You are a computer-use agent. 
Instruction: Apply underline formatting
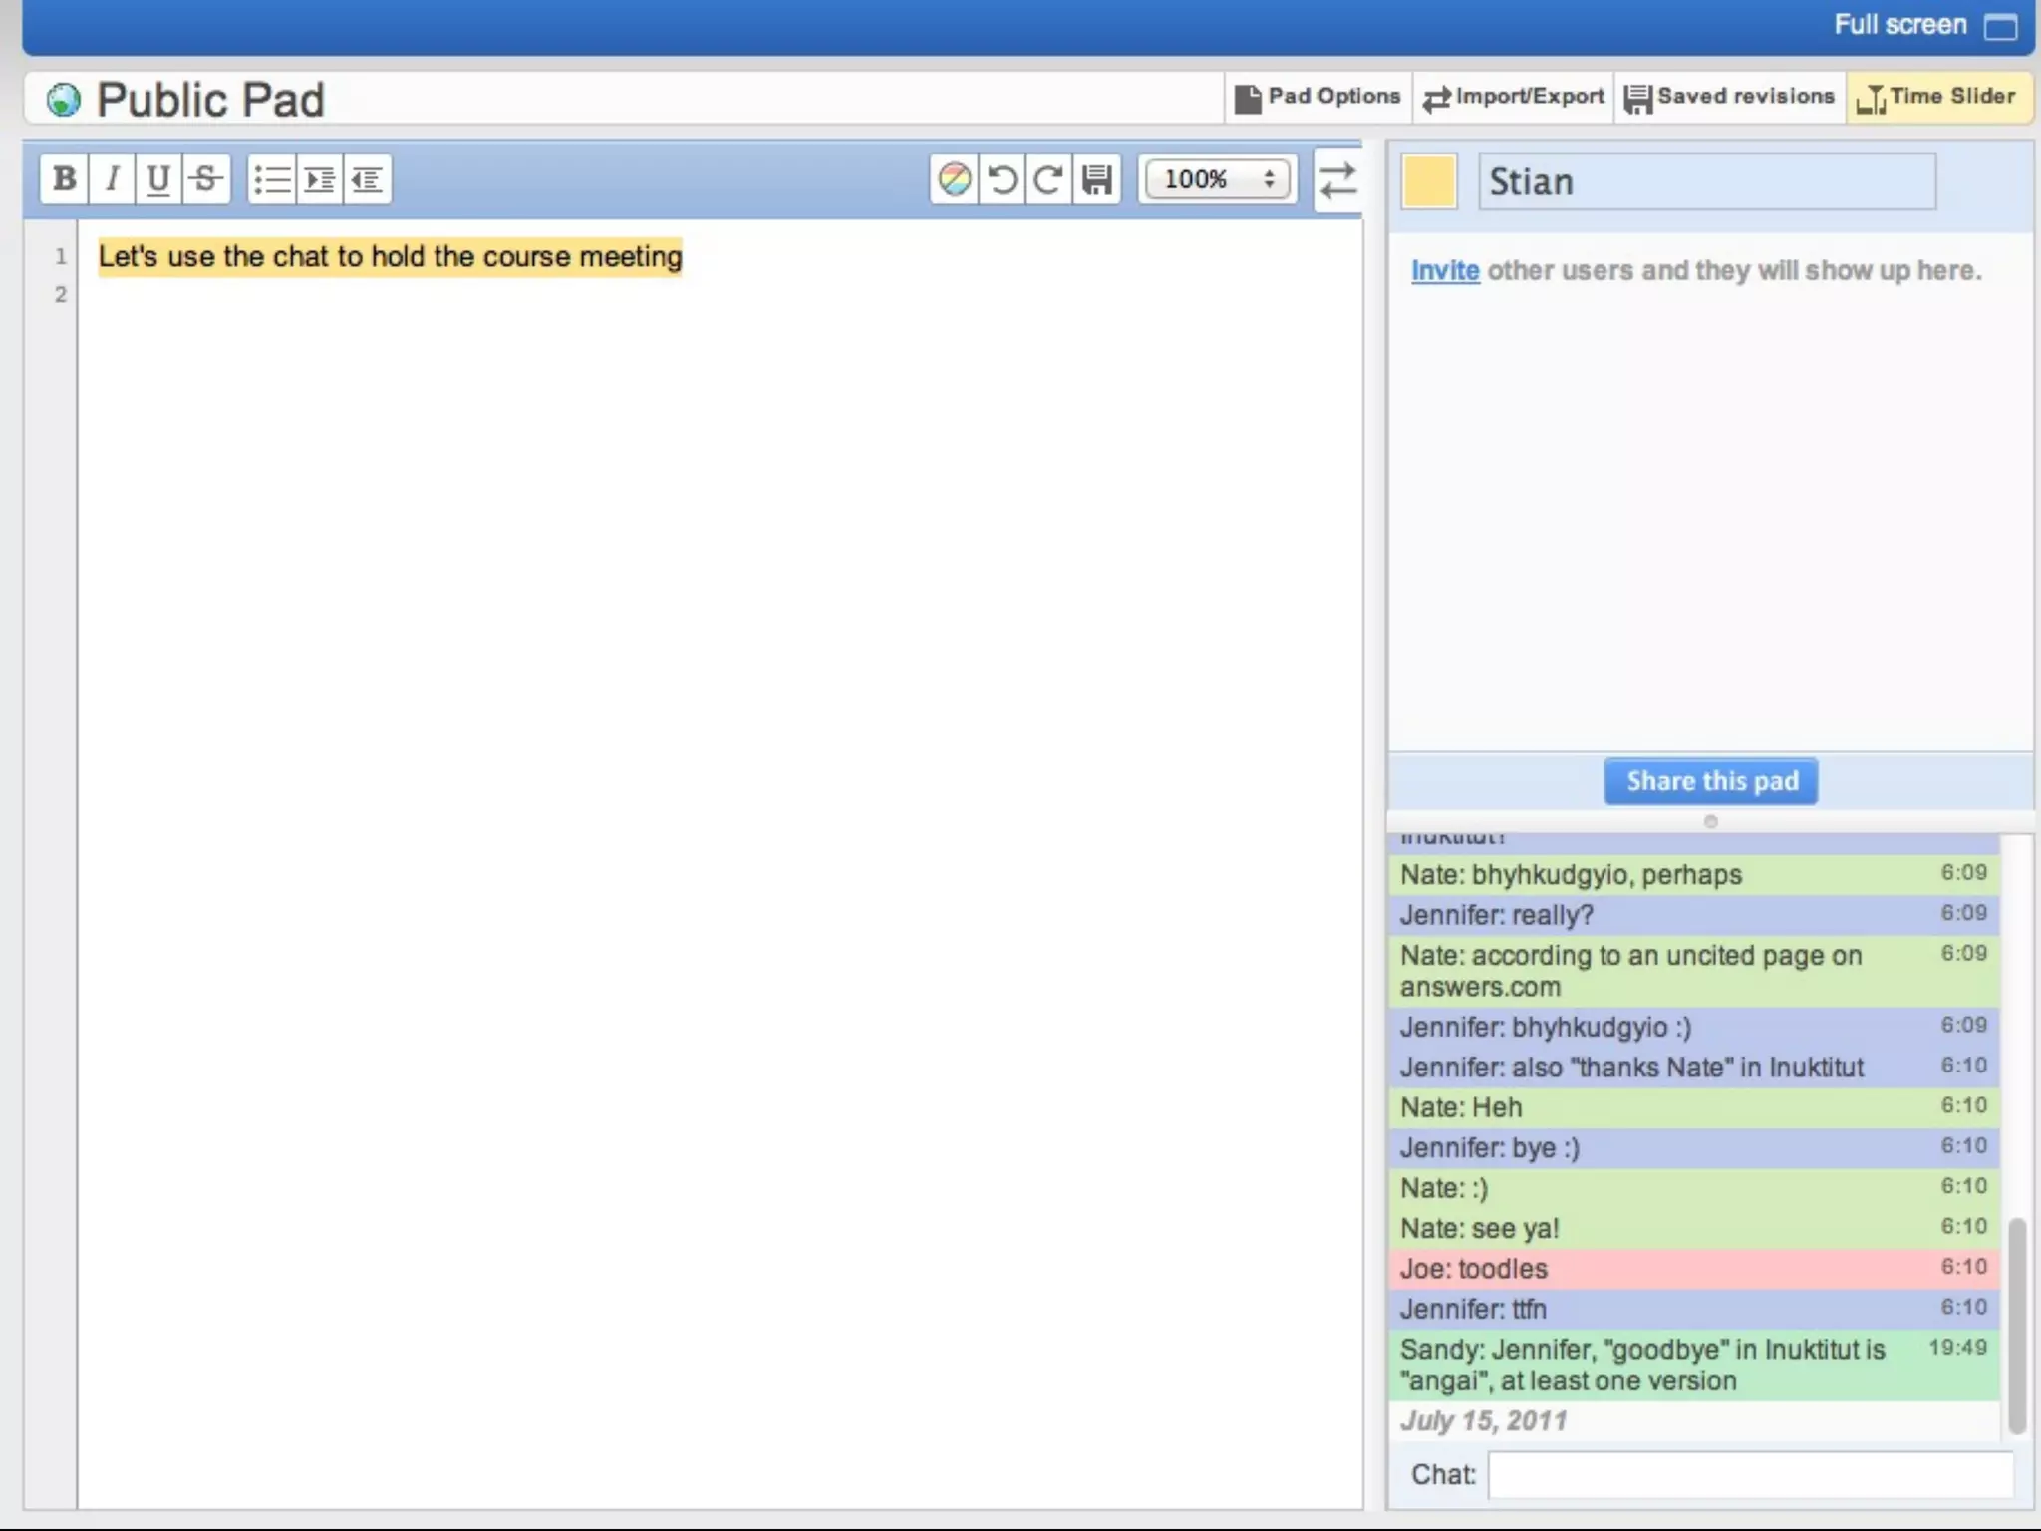[x=158, y=179]
